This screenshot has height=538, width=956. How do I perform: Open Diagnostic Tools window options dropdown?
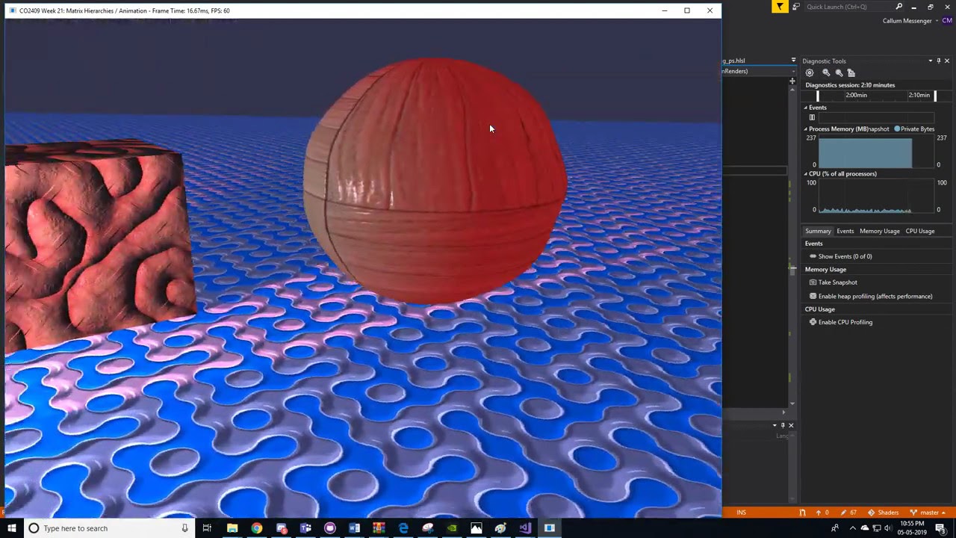[931, 61]
